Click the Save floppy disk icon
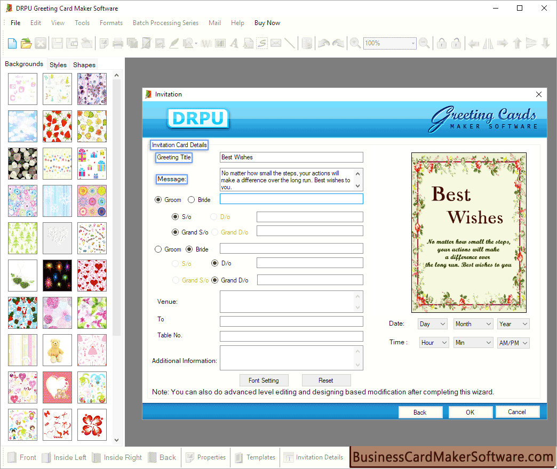 coord(57,43)
